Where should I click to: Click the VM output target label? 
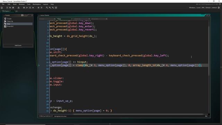point(203,8)
